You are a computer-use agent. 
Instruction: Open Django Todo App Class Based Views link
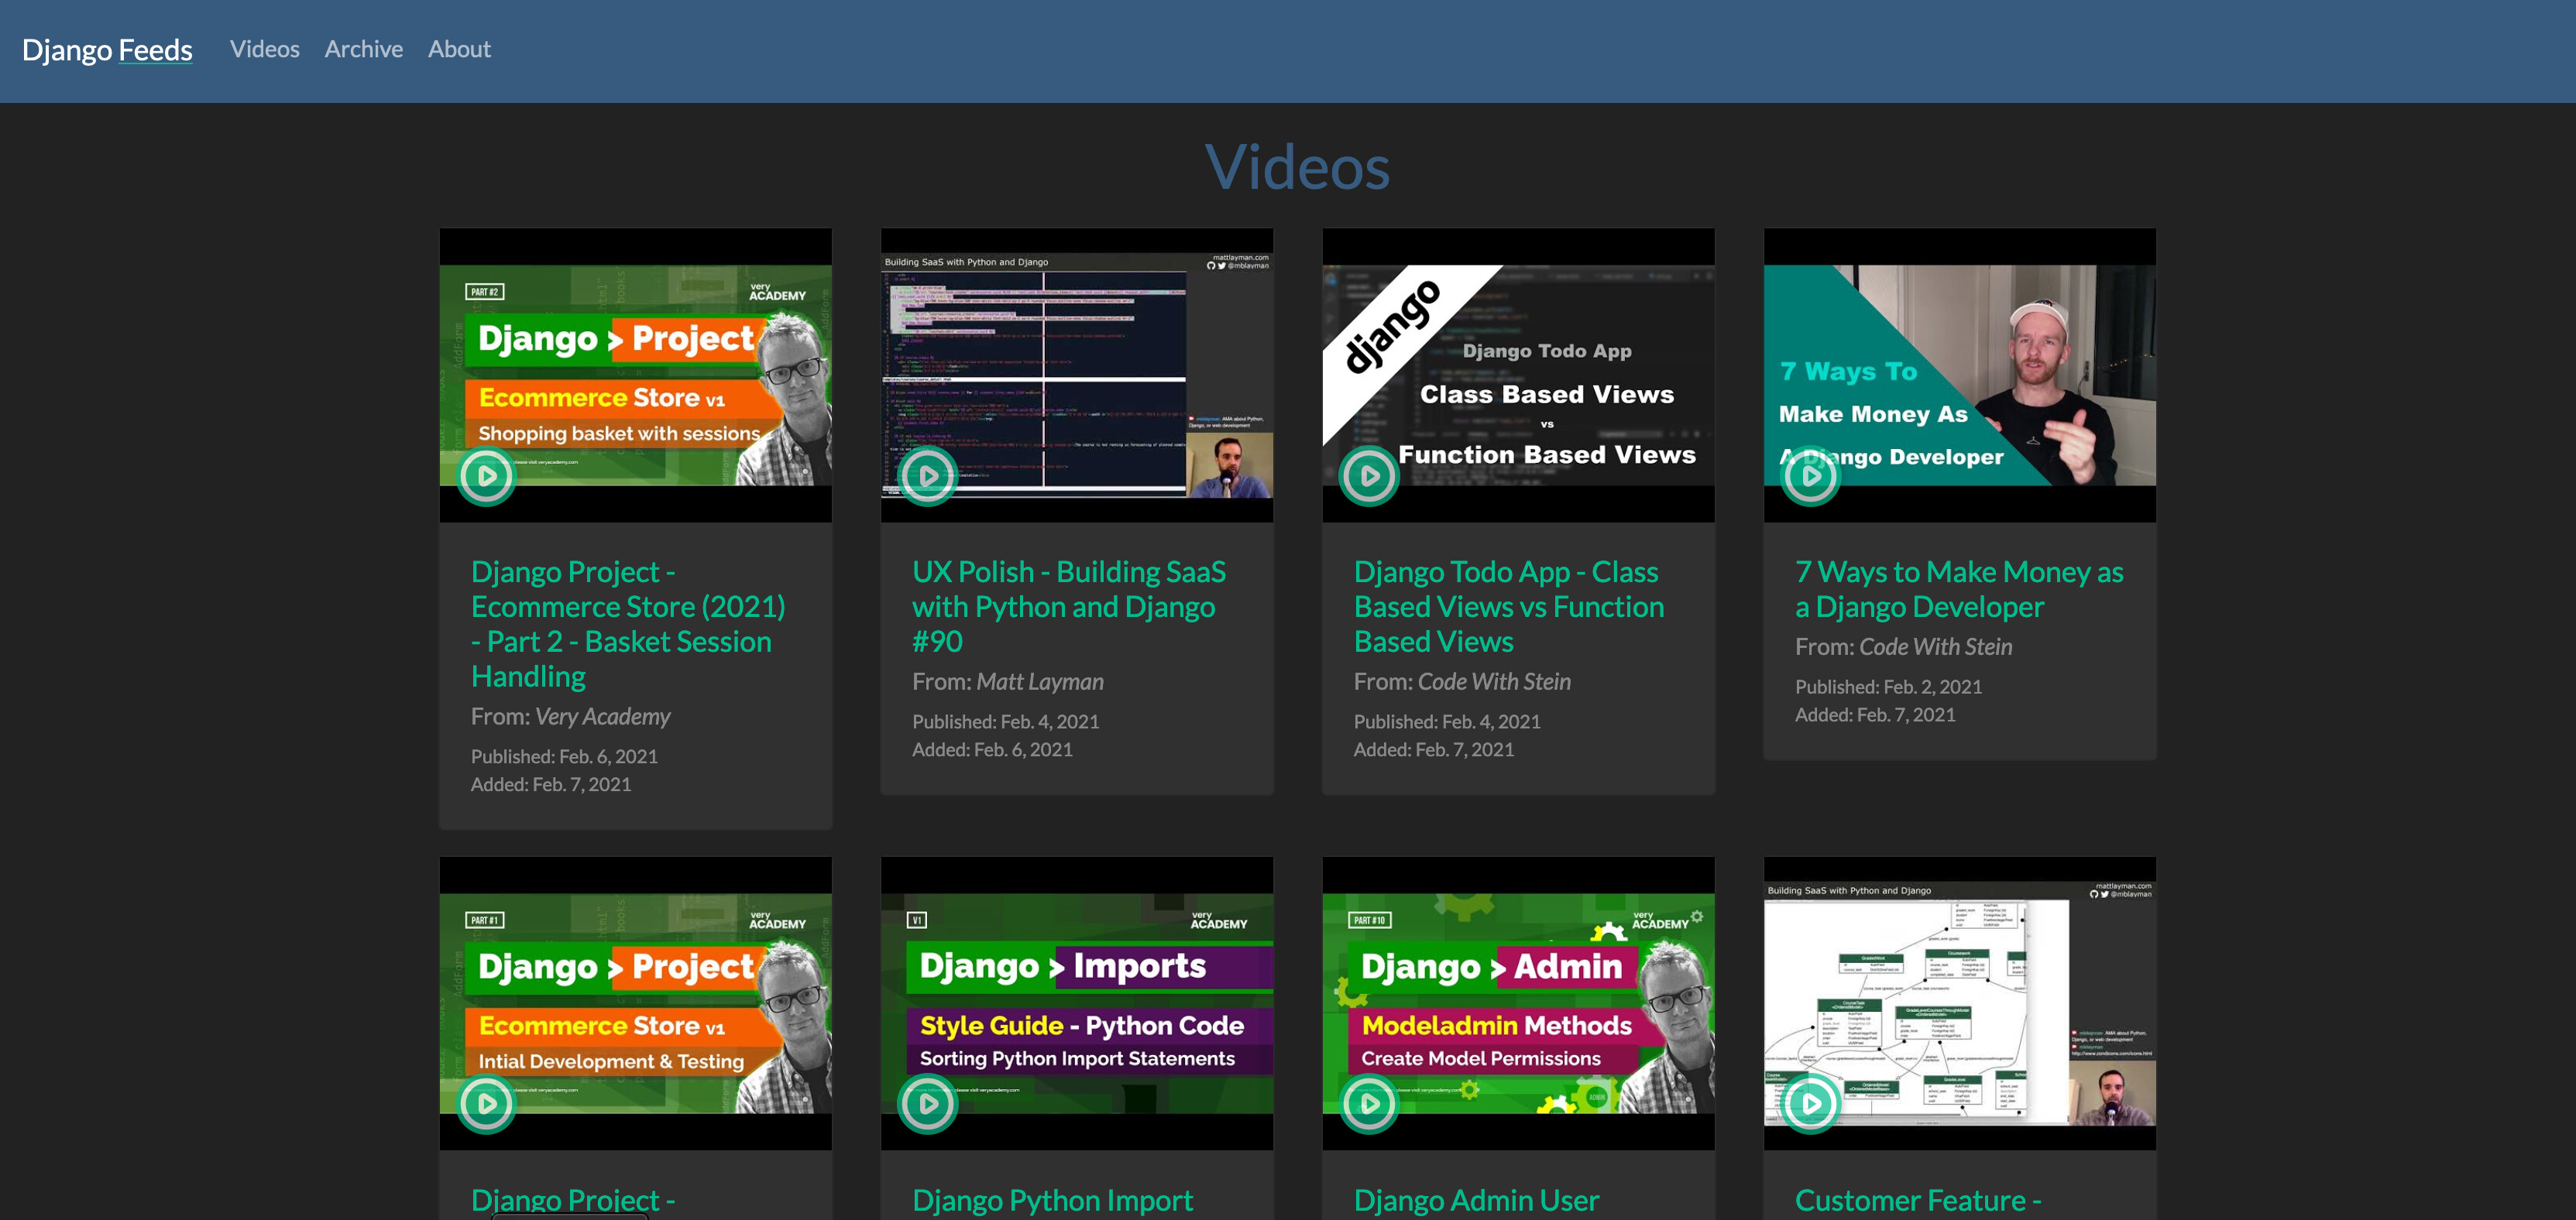(1508, 605)
